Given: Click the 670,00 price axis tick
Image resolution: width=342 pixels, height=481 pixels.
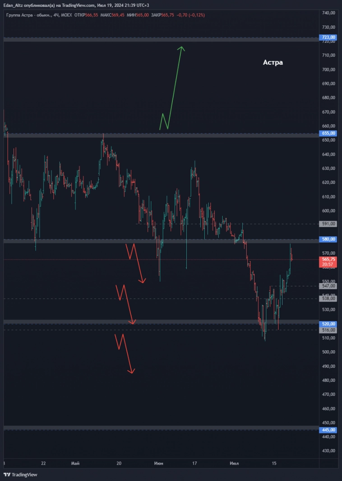Looking at the screenshot, I should [x=328, y=112].
